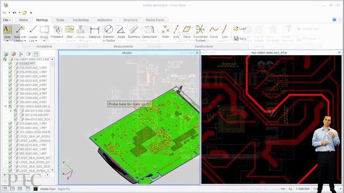The image size is (344, 193).
Task: Close the 142-10681-0000-A03_PCB view pane
Action: (x=339, y=53)
